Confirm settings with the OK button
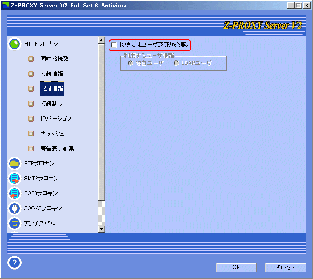313x279 pixels. [x=237, y=267]
